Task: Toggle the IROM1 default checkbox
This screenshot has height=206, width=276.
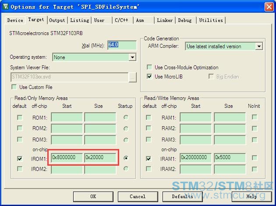Action: (20, 159)
